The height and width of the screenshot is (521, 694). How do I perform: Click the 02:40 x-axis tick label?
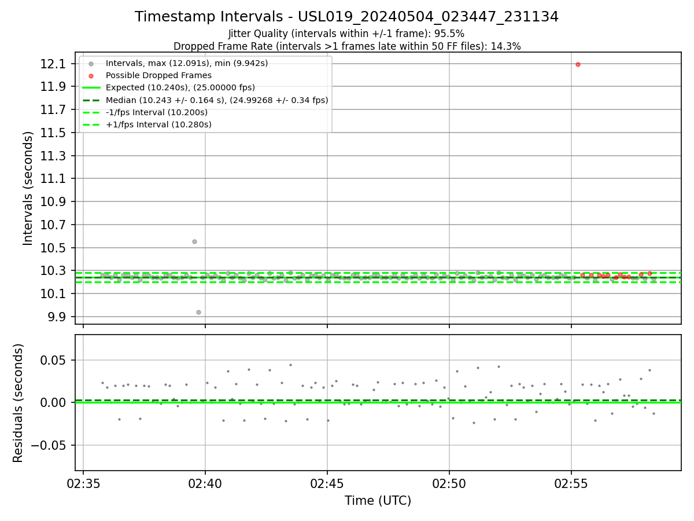(x=205, y=483)
